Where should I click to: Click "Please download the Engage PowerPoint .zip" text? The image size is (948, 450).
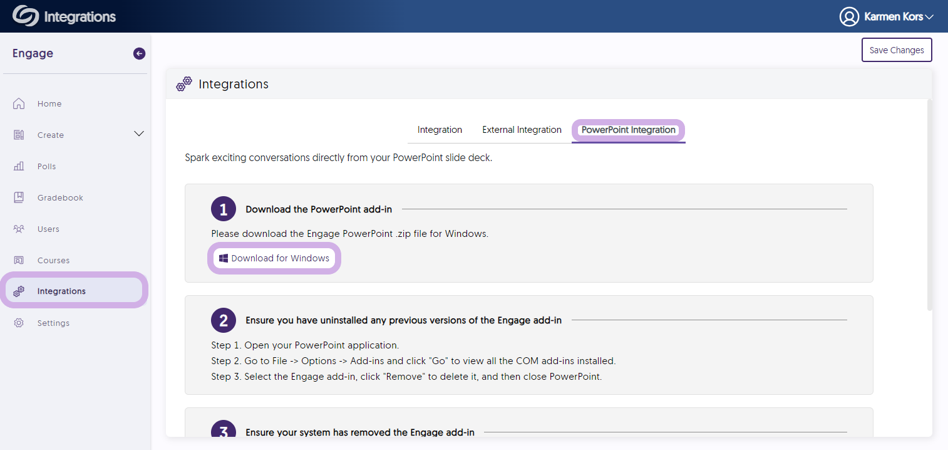(349, 234)
